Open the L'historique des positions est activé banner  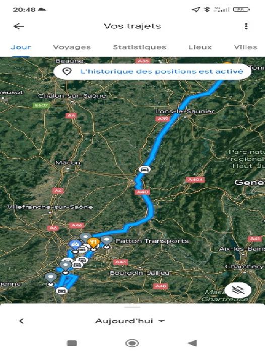point(152,72)
